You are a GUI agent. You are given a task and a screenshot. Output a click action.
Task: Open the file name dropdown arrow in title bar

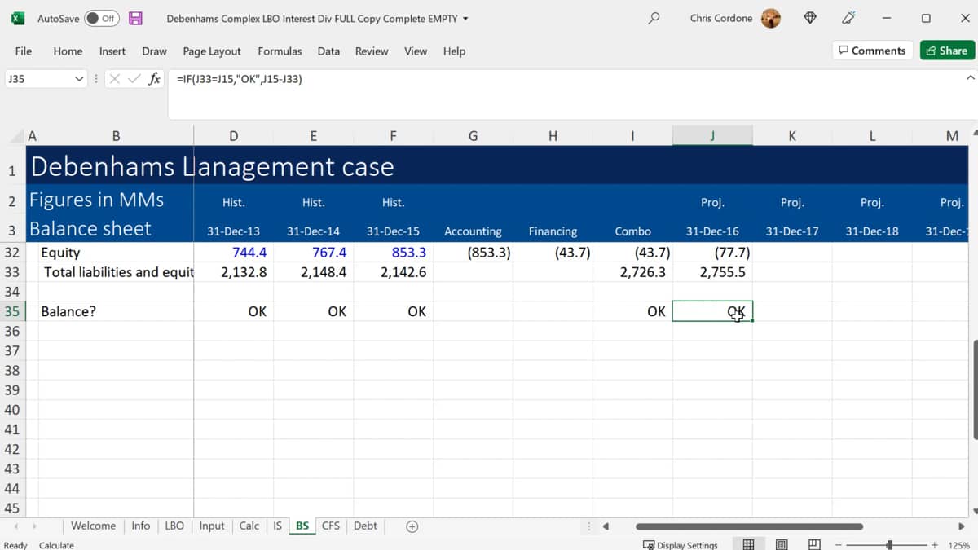click(465, 18)
